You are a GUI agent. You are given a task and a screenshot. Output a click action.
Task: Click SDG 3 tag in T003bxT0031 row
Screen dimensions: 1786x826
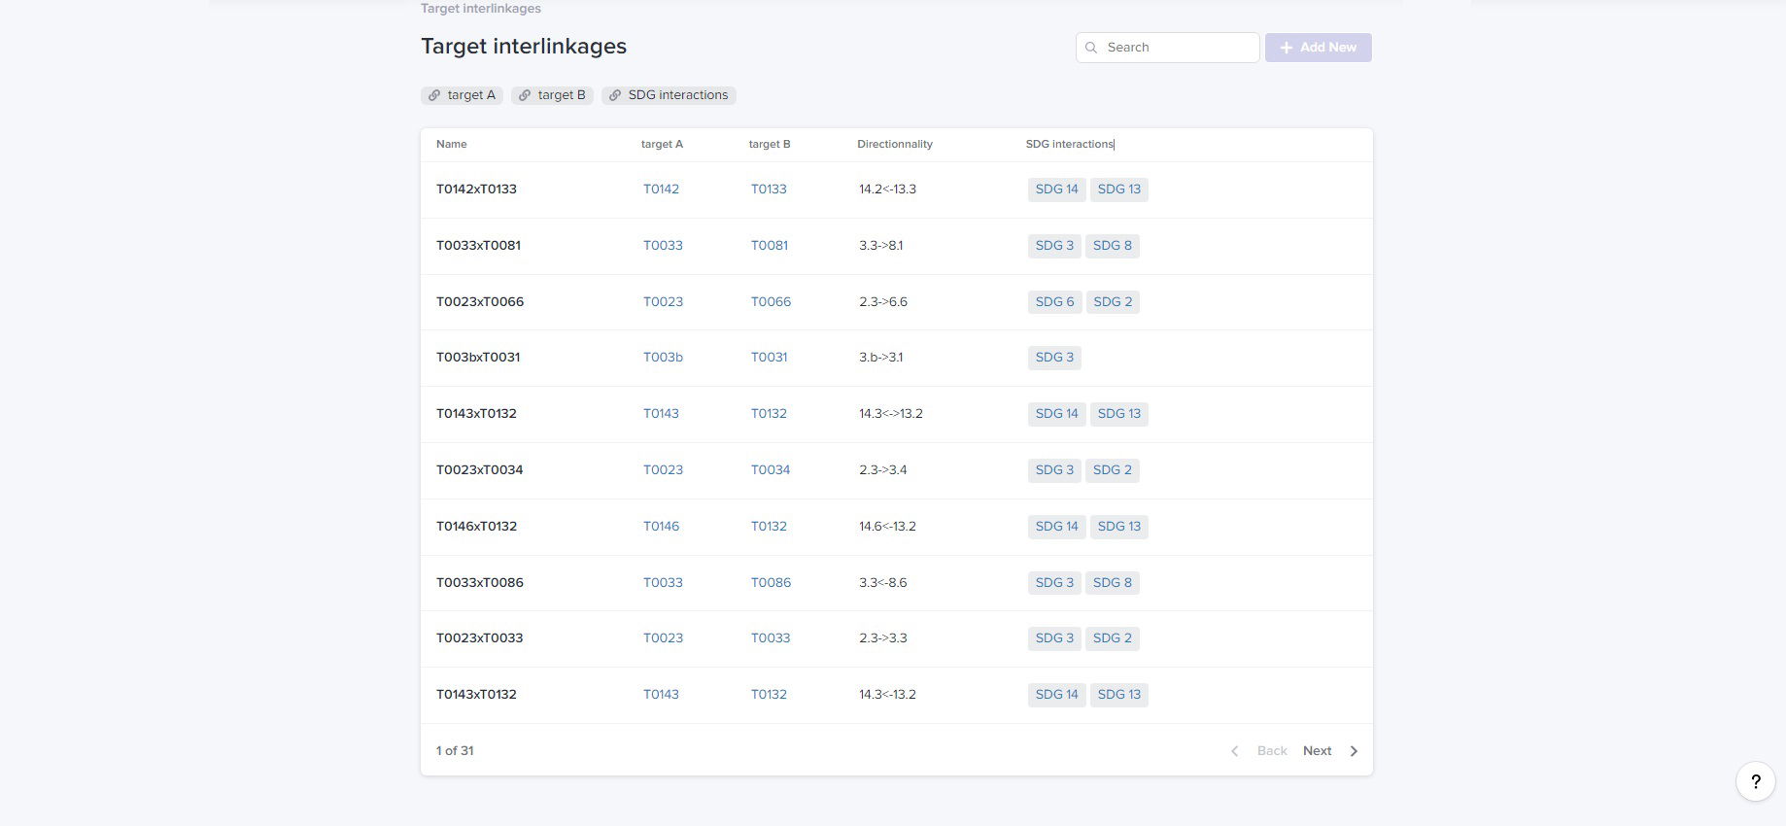(x=1054, y=358)
